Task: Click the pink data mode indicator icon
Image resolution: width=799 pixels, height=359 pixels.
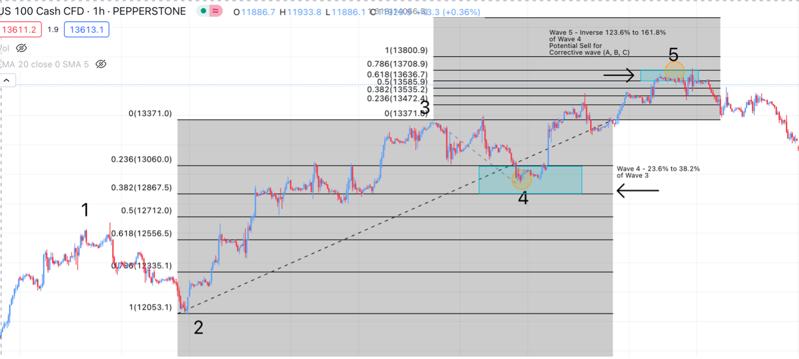Action: click(215, 11)
